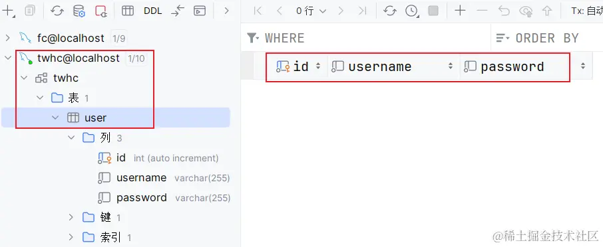
Task: Click the duplicate/copy icon in database toolbar
Action: coord(29,11)
